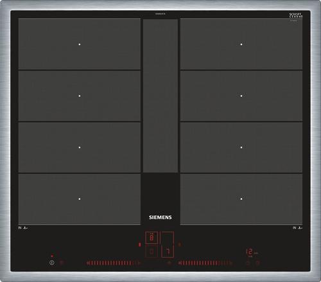The height and width of the screenshot is (282, 321).
Task: Set heat level on the left red bar slider
Action: click(x=114, y=263)
